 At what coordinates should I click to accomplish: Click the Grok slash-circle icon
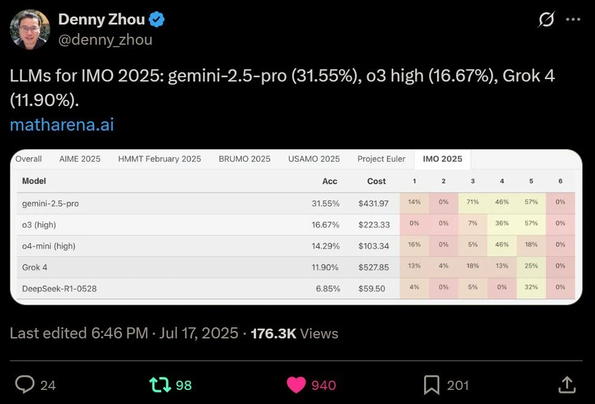click(x=547, y=20)
